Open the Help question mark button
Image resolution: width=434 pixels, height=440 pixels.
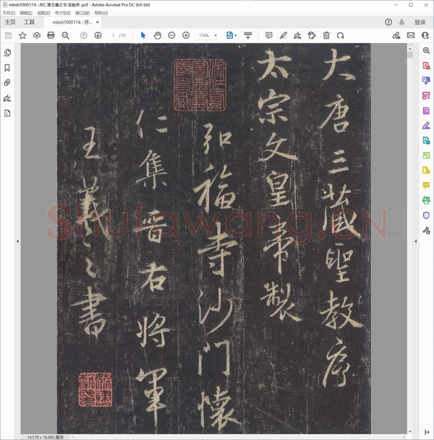[388, 22]
